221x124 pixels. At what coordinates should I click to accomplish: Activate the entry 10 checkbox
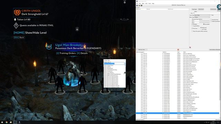point(142,66)
